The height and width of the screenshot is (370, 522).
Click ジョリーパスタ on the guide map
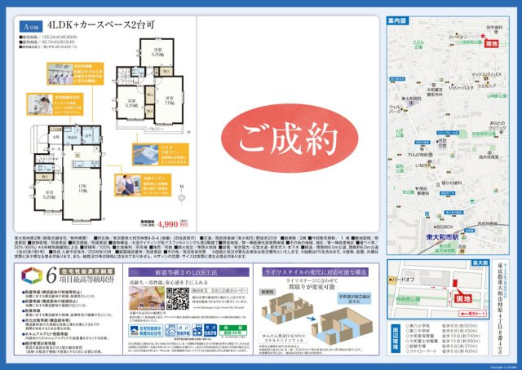pos(461,88)
